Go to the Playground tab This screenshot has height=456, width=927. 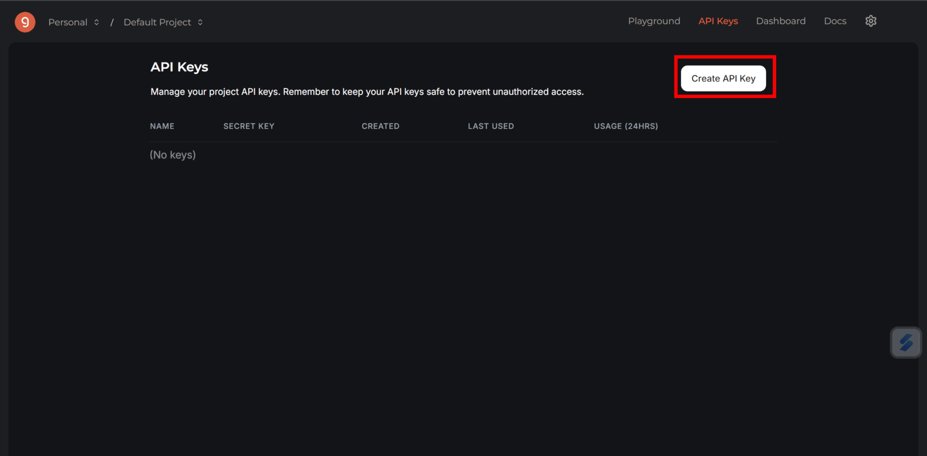(x=654, y=21)
